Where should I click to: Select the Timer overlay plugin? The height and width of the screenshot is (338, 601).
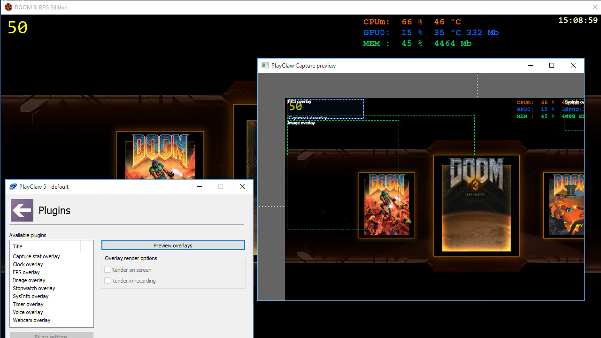tap(28, 304)
